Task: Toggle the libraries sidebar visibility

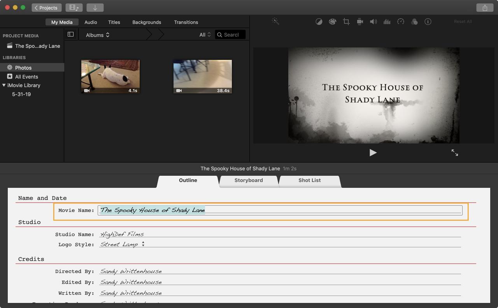Action: coord(70,35)
